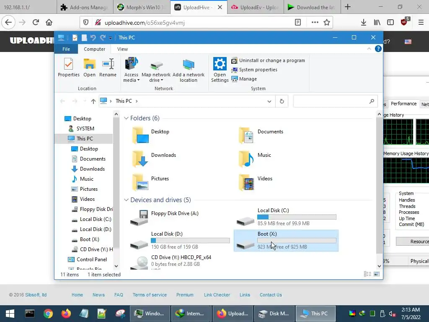Open quick access toolbar customize dropdown
The height and width of the screenshot is (322, 429).
pos(110,38)
